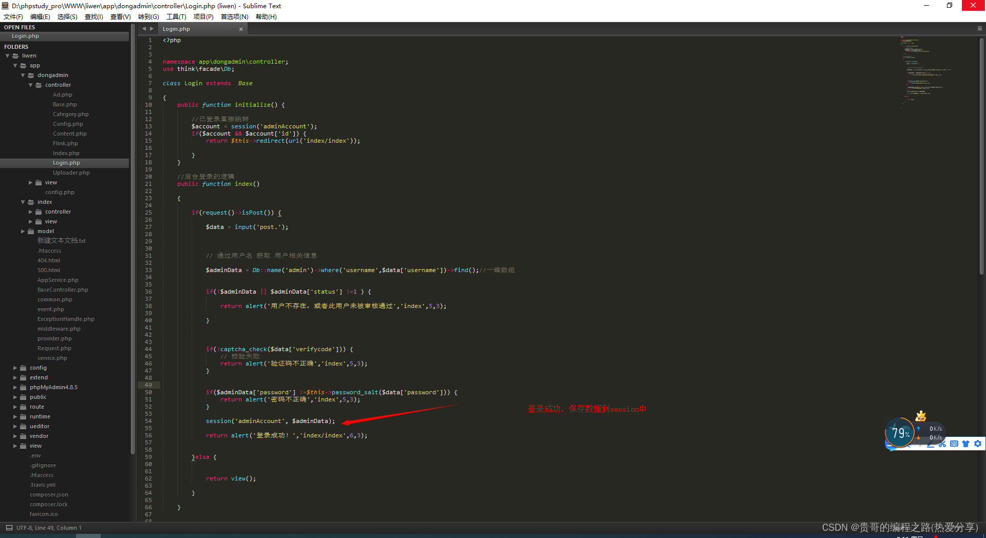Select Login.php under OPEN FILES

pos(65,36)
